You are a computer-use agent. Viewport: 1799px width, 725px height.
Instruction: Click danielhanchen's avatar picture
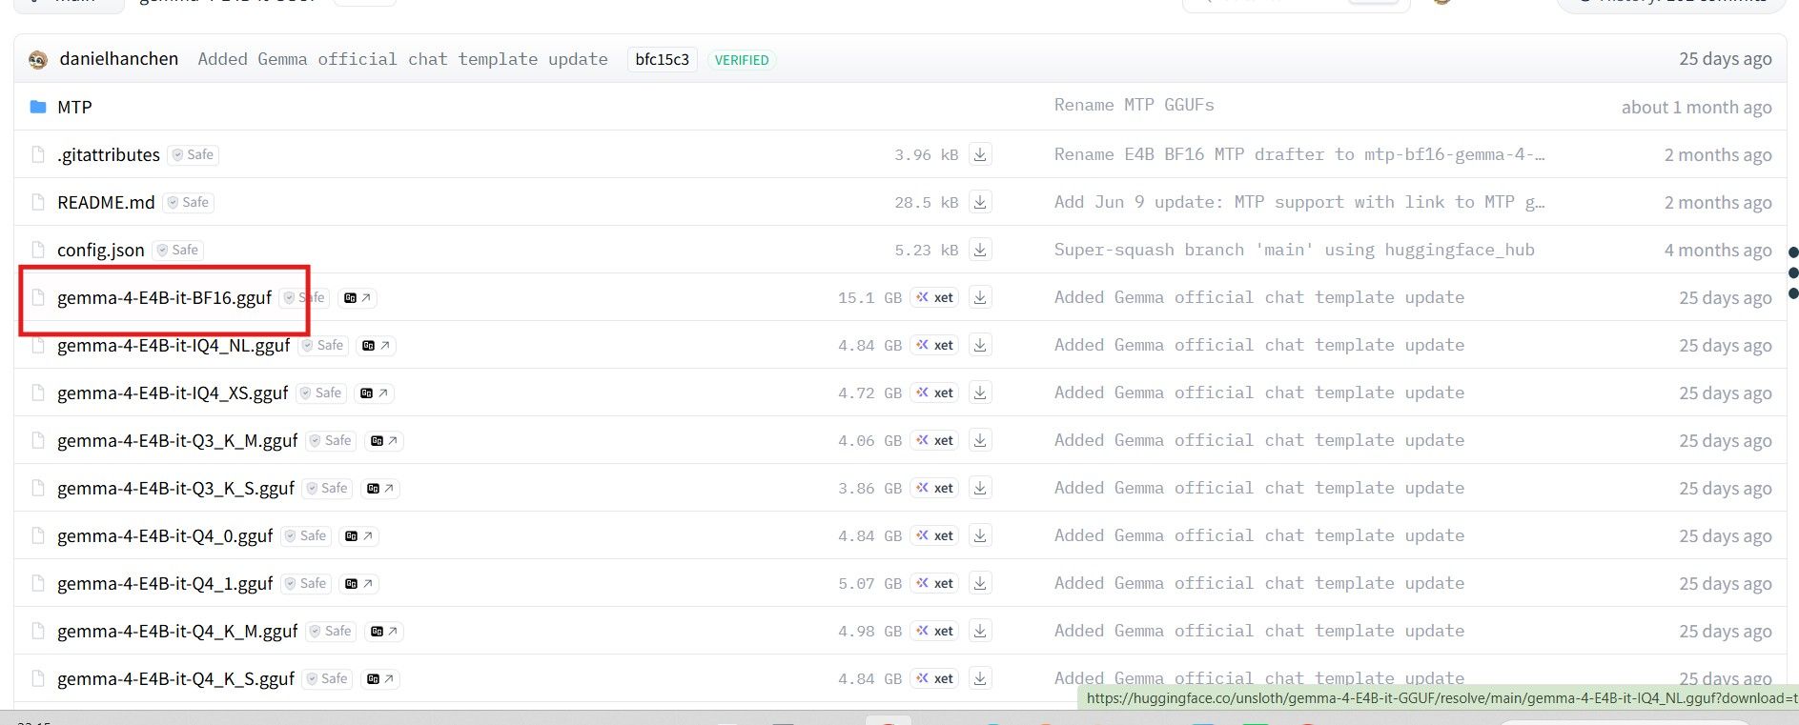(x=38, y=60)
